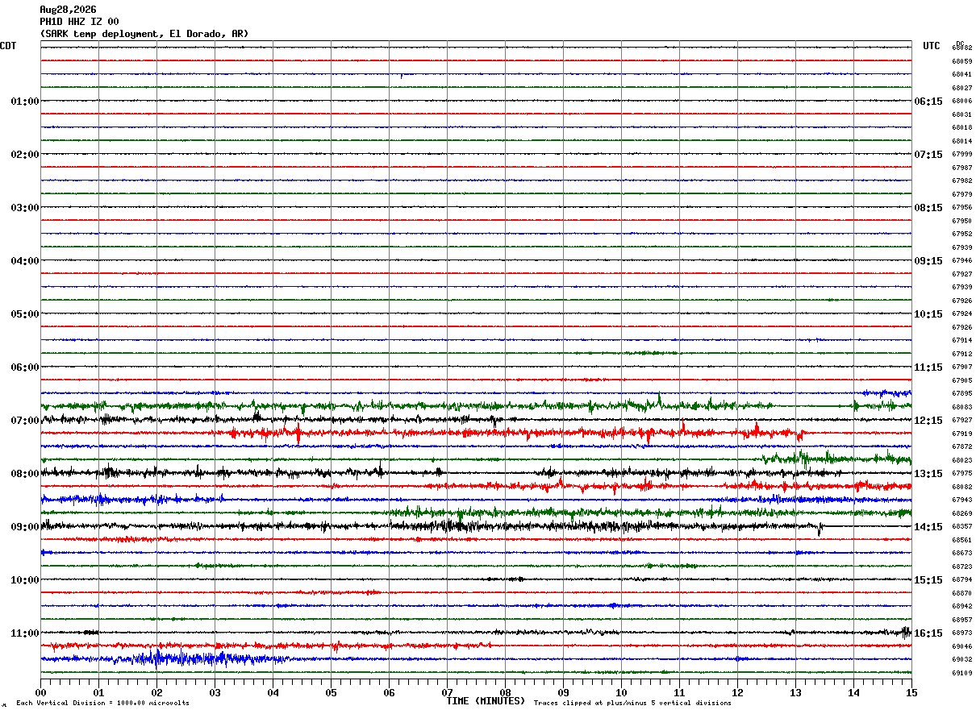
Task: Click the SARK temp deployment location text
Action: pos(144,34)
